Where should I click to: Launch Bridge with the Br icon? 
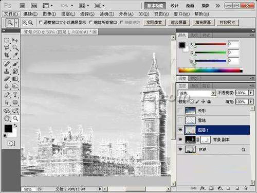click(x=23, y=6)
